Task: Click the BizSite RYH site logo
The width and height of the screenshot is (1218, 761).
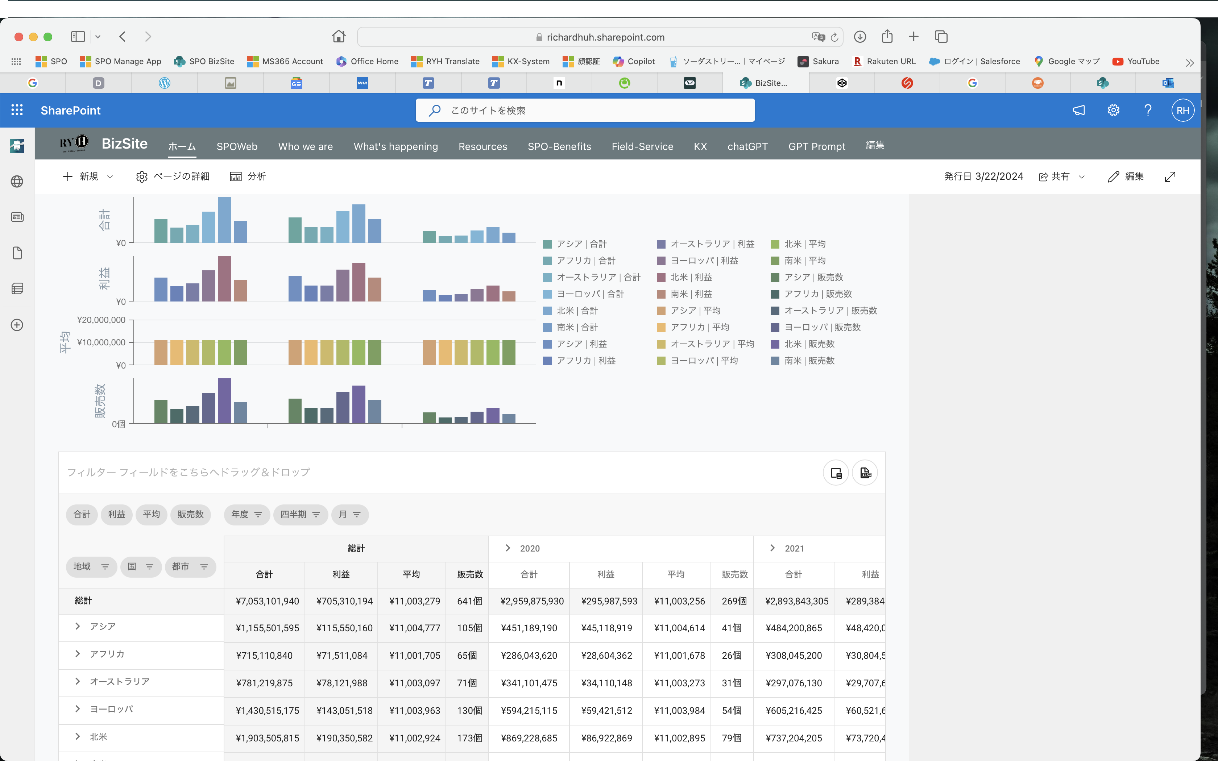Action: click(74, 144)
